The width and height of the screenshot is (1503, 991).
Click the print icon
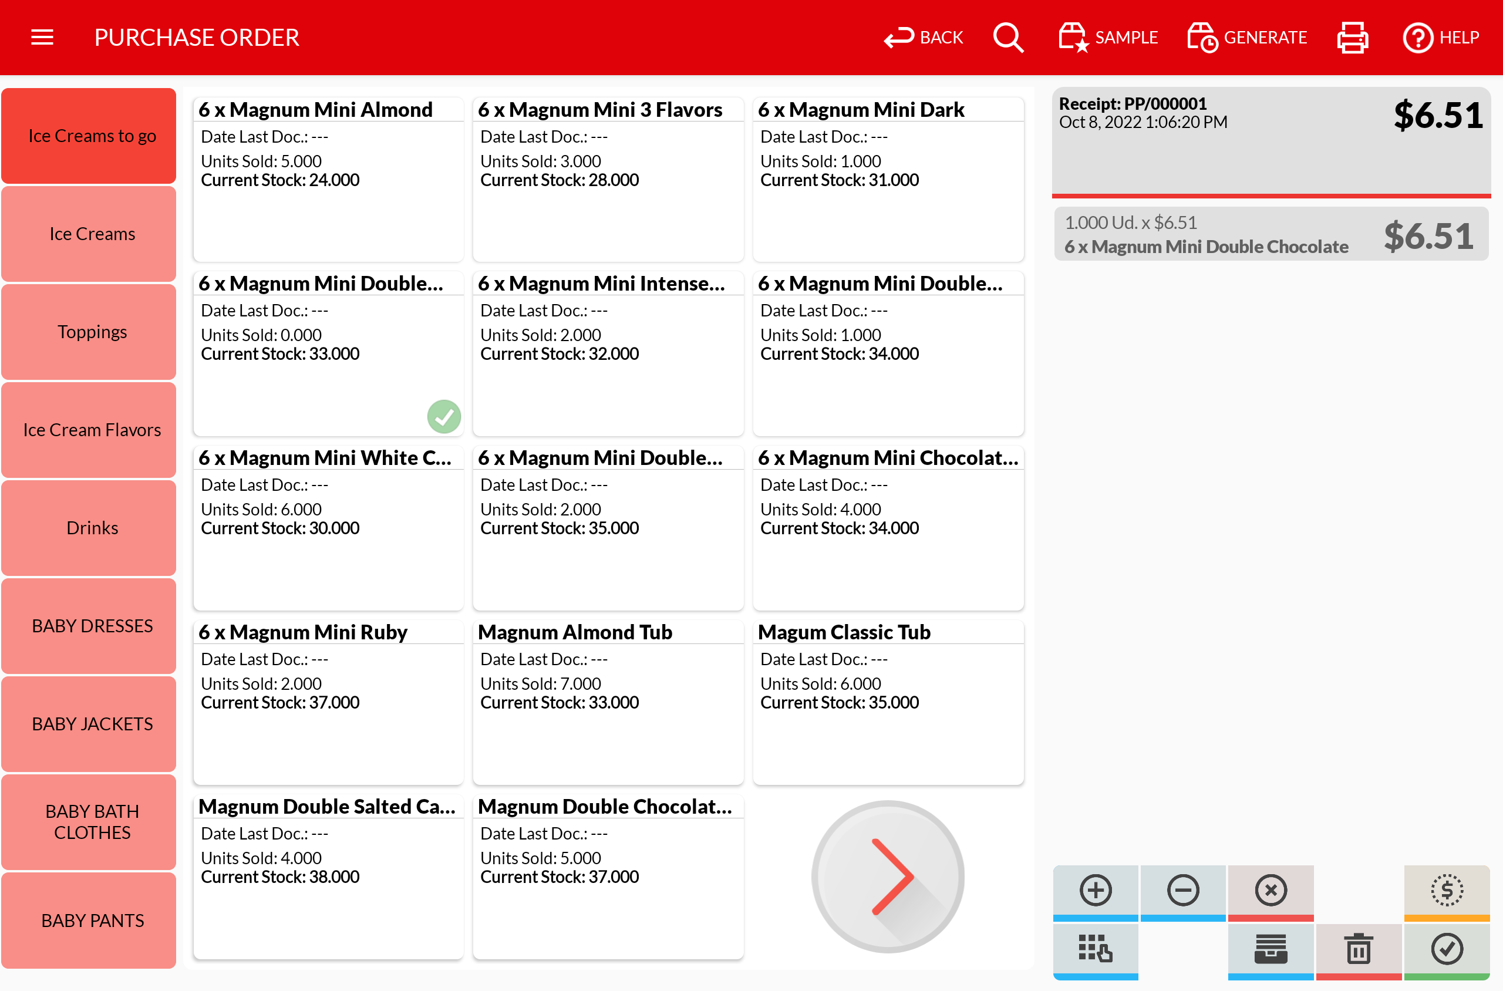pyautogui.click(x=1352, y=38)
